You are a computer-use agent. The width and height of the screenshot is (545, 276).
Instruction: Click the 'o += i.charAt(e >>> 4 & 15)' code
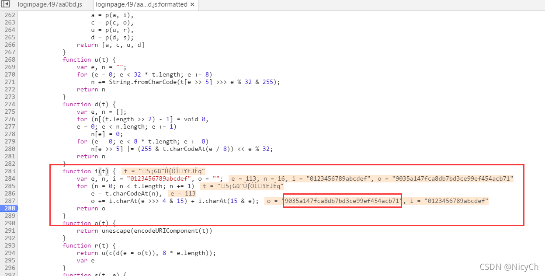(174, 201)
